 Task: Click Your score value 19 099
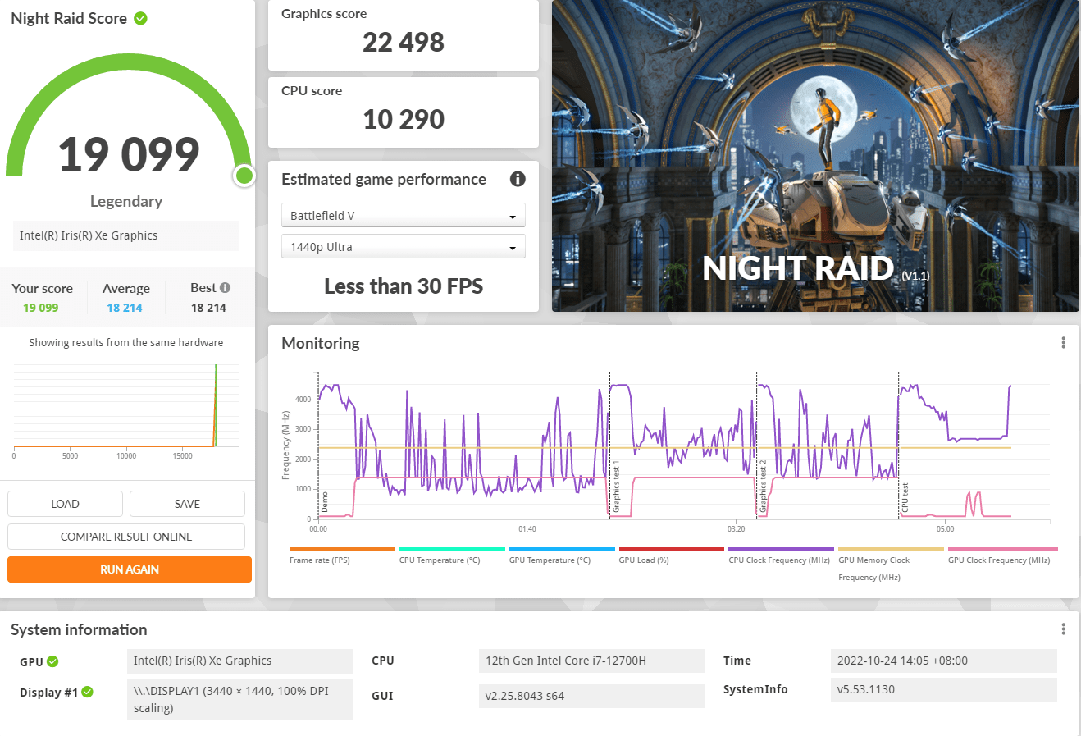click(x=41, y=308)
